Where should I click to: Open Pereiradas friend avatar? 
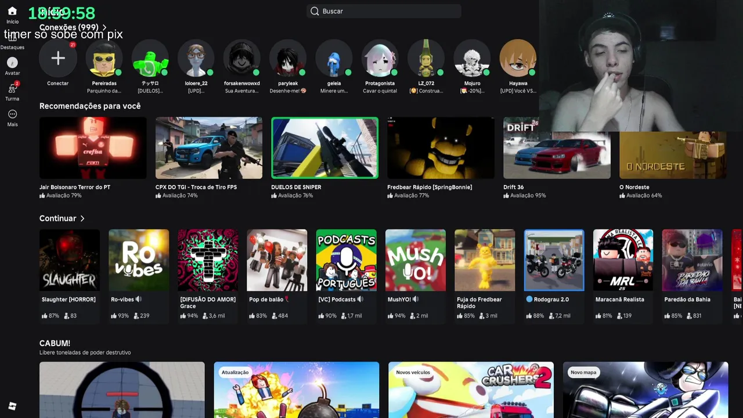pyautogui.click(x=104, y=58)
